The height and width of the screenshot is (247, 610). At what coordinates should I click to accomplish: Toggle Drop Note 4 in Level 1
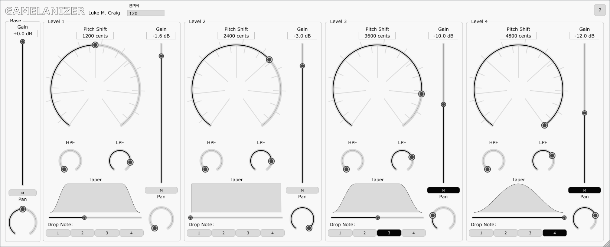(x=131, y=233)
